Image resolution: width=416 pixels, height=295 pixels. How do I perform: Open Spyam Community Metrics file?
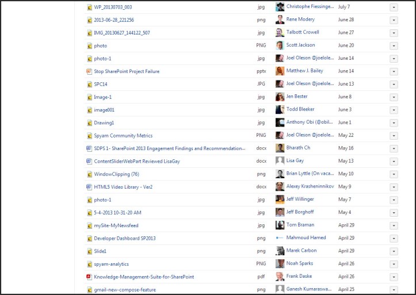click(123, 136)
